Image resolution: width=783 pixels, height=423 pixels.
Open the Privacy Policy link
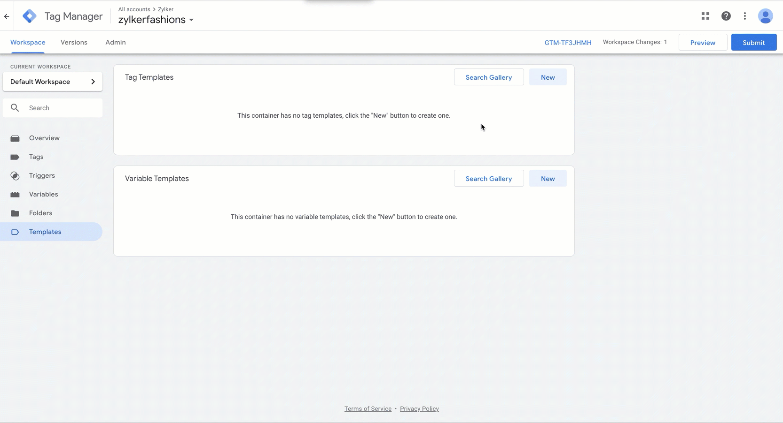click(x=419, y=409)
